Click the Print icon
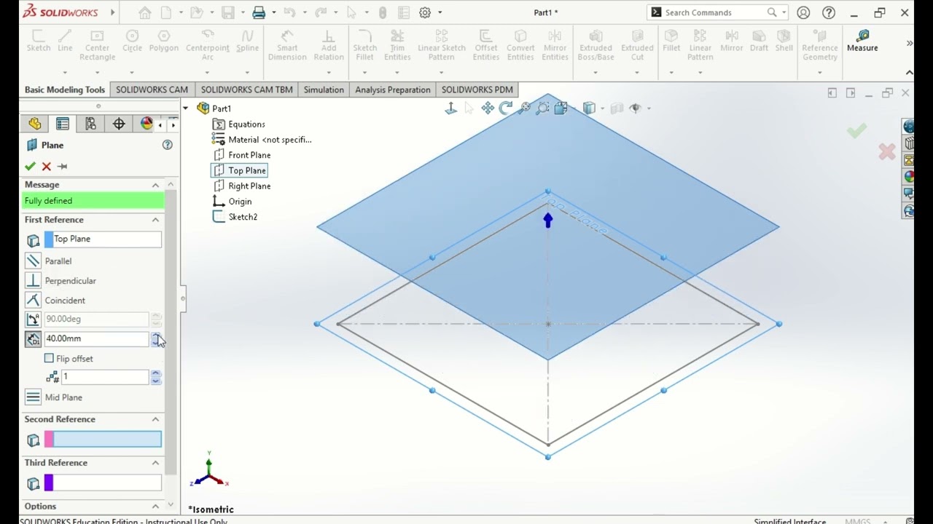Screen dimensions: 933x524 pos(259,12)
